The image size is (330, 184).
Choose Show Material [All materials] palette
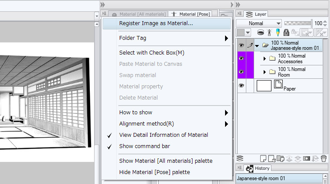pos(166,161)
